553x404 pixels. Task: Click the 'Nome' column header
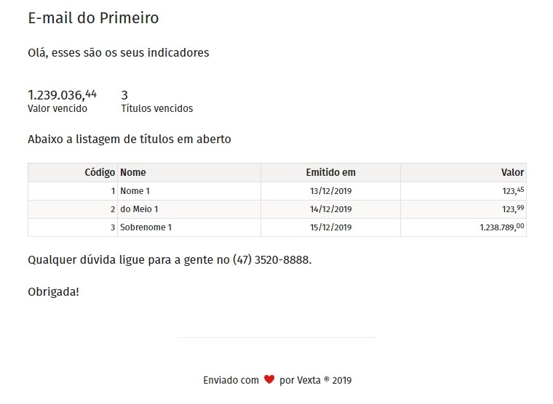133,172
